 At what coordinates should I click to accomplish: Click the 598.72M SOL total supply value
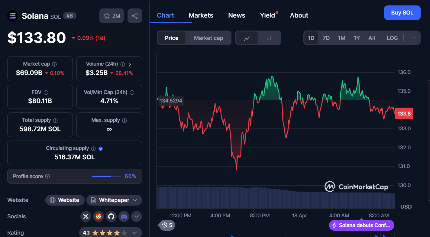click(40, 129)
